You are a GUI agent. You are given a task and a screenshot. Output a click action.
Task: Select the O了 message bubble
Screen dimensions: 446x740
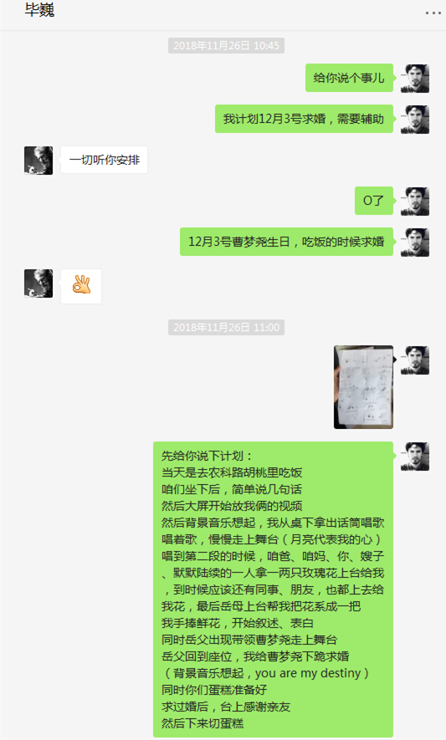[x=374, y=201]
